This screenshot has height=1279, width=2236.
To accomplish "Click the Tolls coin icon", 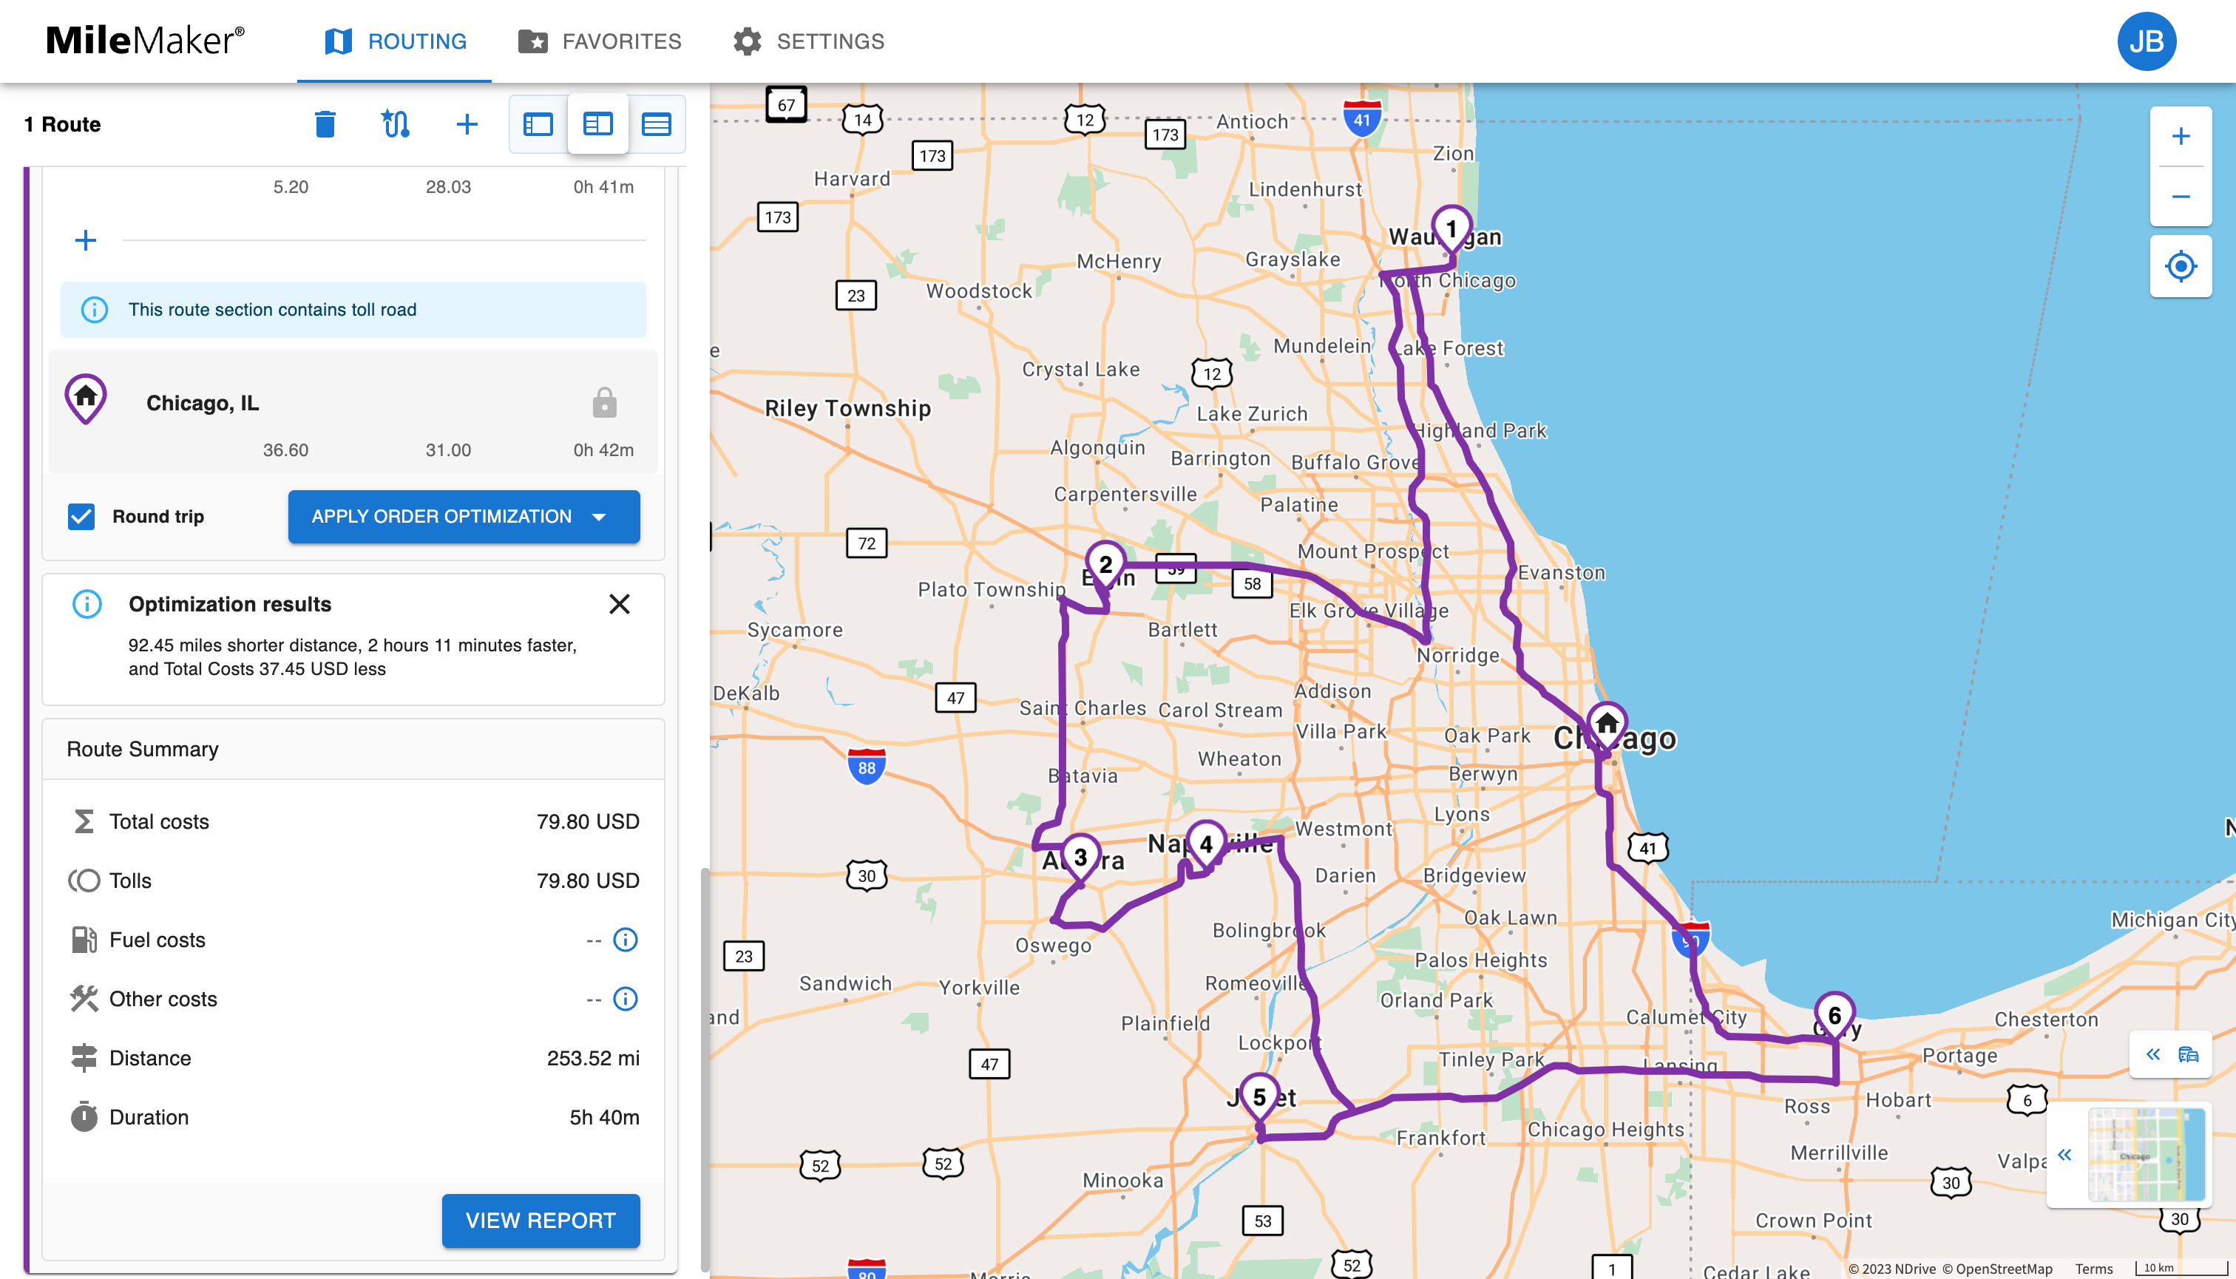I will (x=84, y=881).
